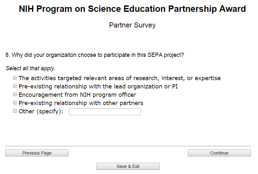Enable the Encouragement from NIH program officer checkbox
Screen dimensions: 258x174
[15, 94]
